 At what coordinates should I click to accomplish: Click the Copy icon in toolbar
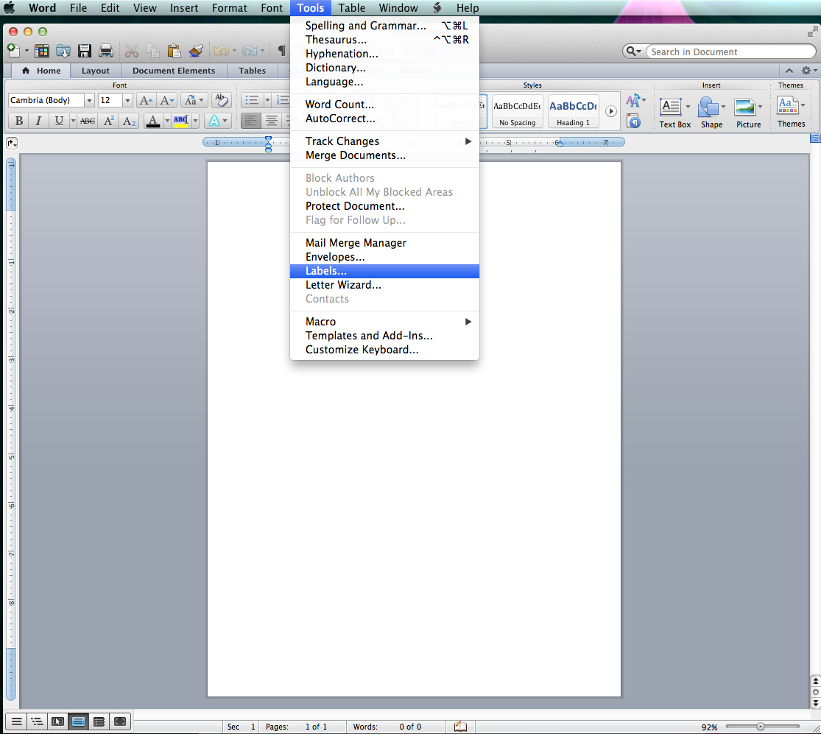click(x=153, y=51)
